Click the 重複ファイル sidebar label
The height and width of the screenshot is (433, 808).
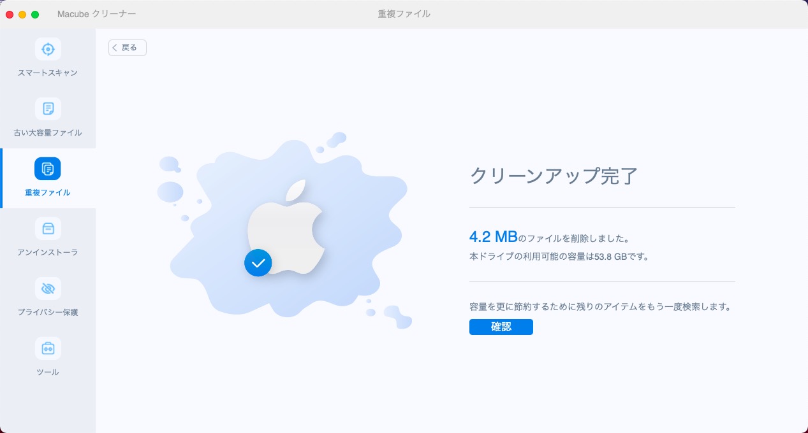pyautogui.click(x=48, y=192)
